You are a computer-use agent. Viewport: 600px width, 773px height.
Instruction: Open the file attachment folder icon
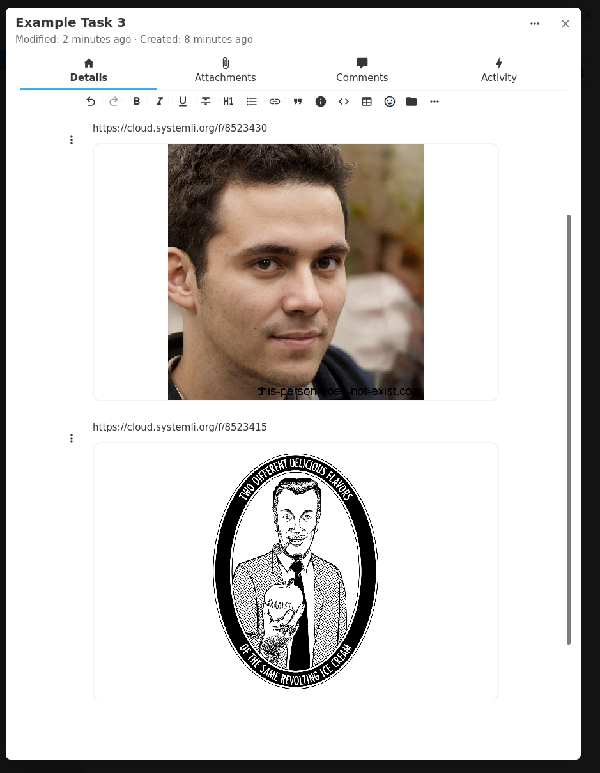pos(412,102)
